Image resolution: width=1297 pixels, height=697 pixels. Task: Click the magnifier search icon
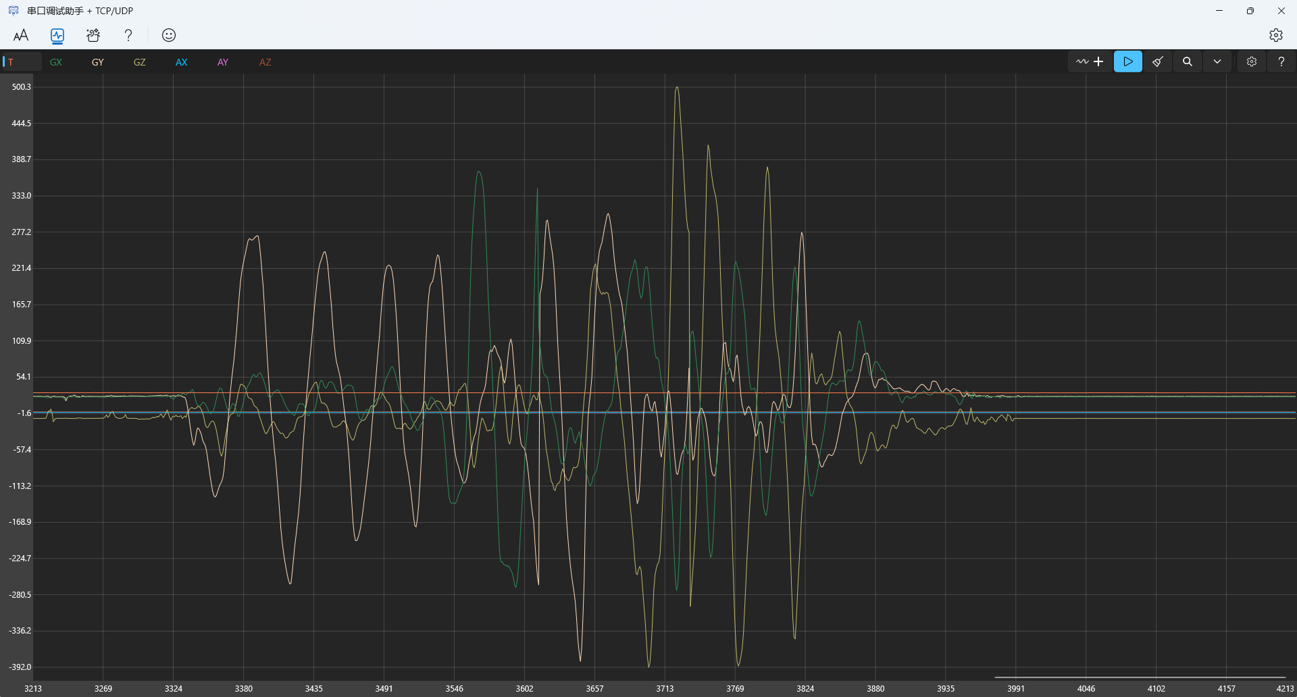(x=1187, y=61)
